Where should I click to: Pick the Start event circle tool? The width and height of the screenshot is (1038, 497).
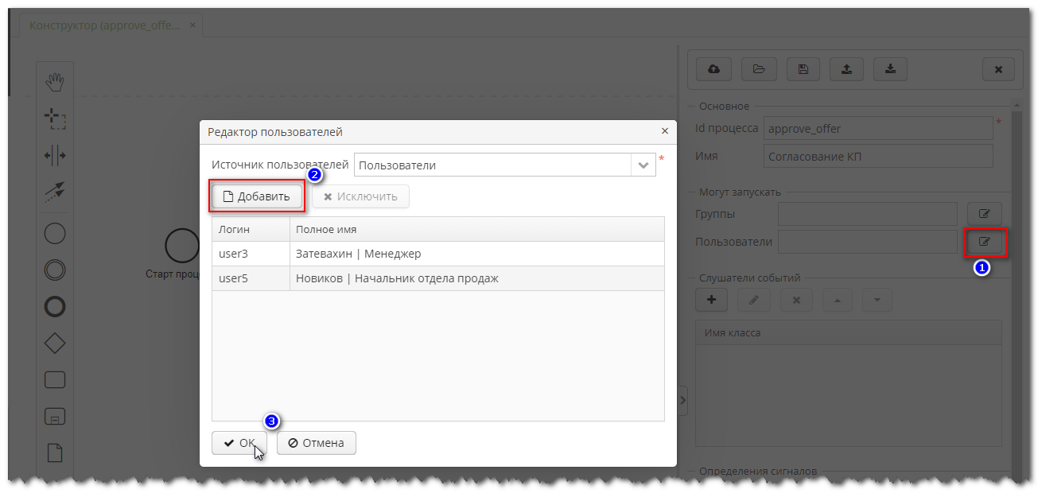tap(54, 233)
